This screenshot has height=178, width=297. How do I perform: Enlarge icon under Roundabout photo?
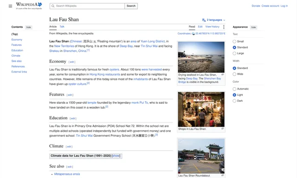pyautogui.click(x=223, y=175)
